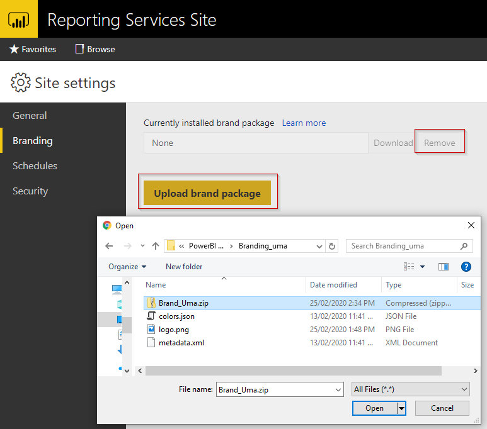Screen dimensions: 487x429
Task: Toggle the preview pane icon
Action: pos(443,267)
